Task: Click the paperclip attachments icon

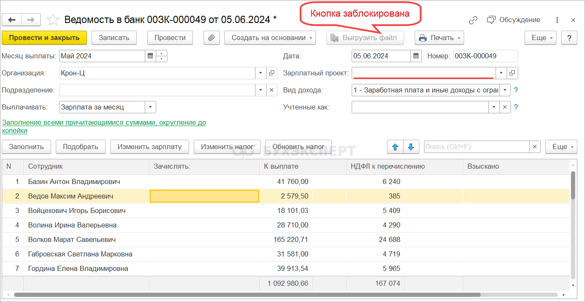Action: tap(211, 38)
